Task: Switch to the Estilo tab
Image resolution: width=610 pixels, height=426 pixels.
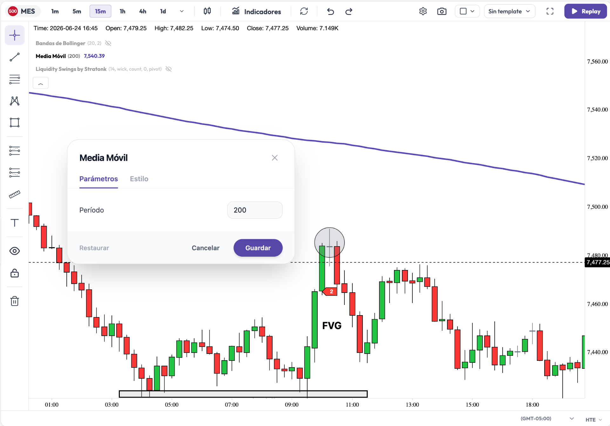Action: pyautogui.click(x=139, y=179)
